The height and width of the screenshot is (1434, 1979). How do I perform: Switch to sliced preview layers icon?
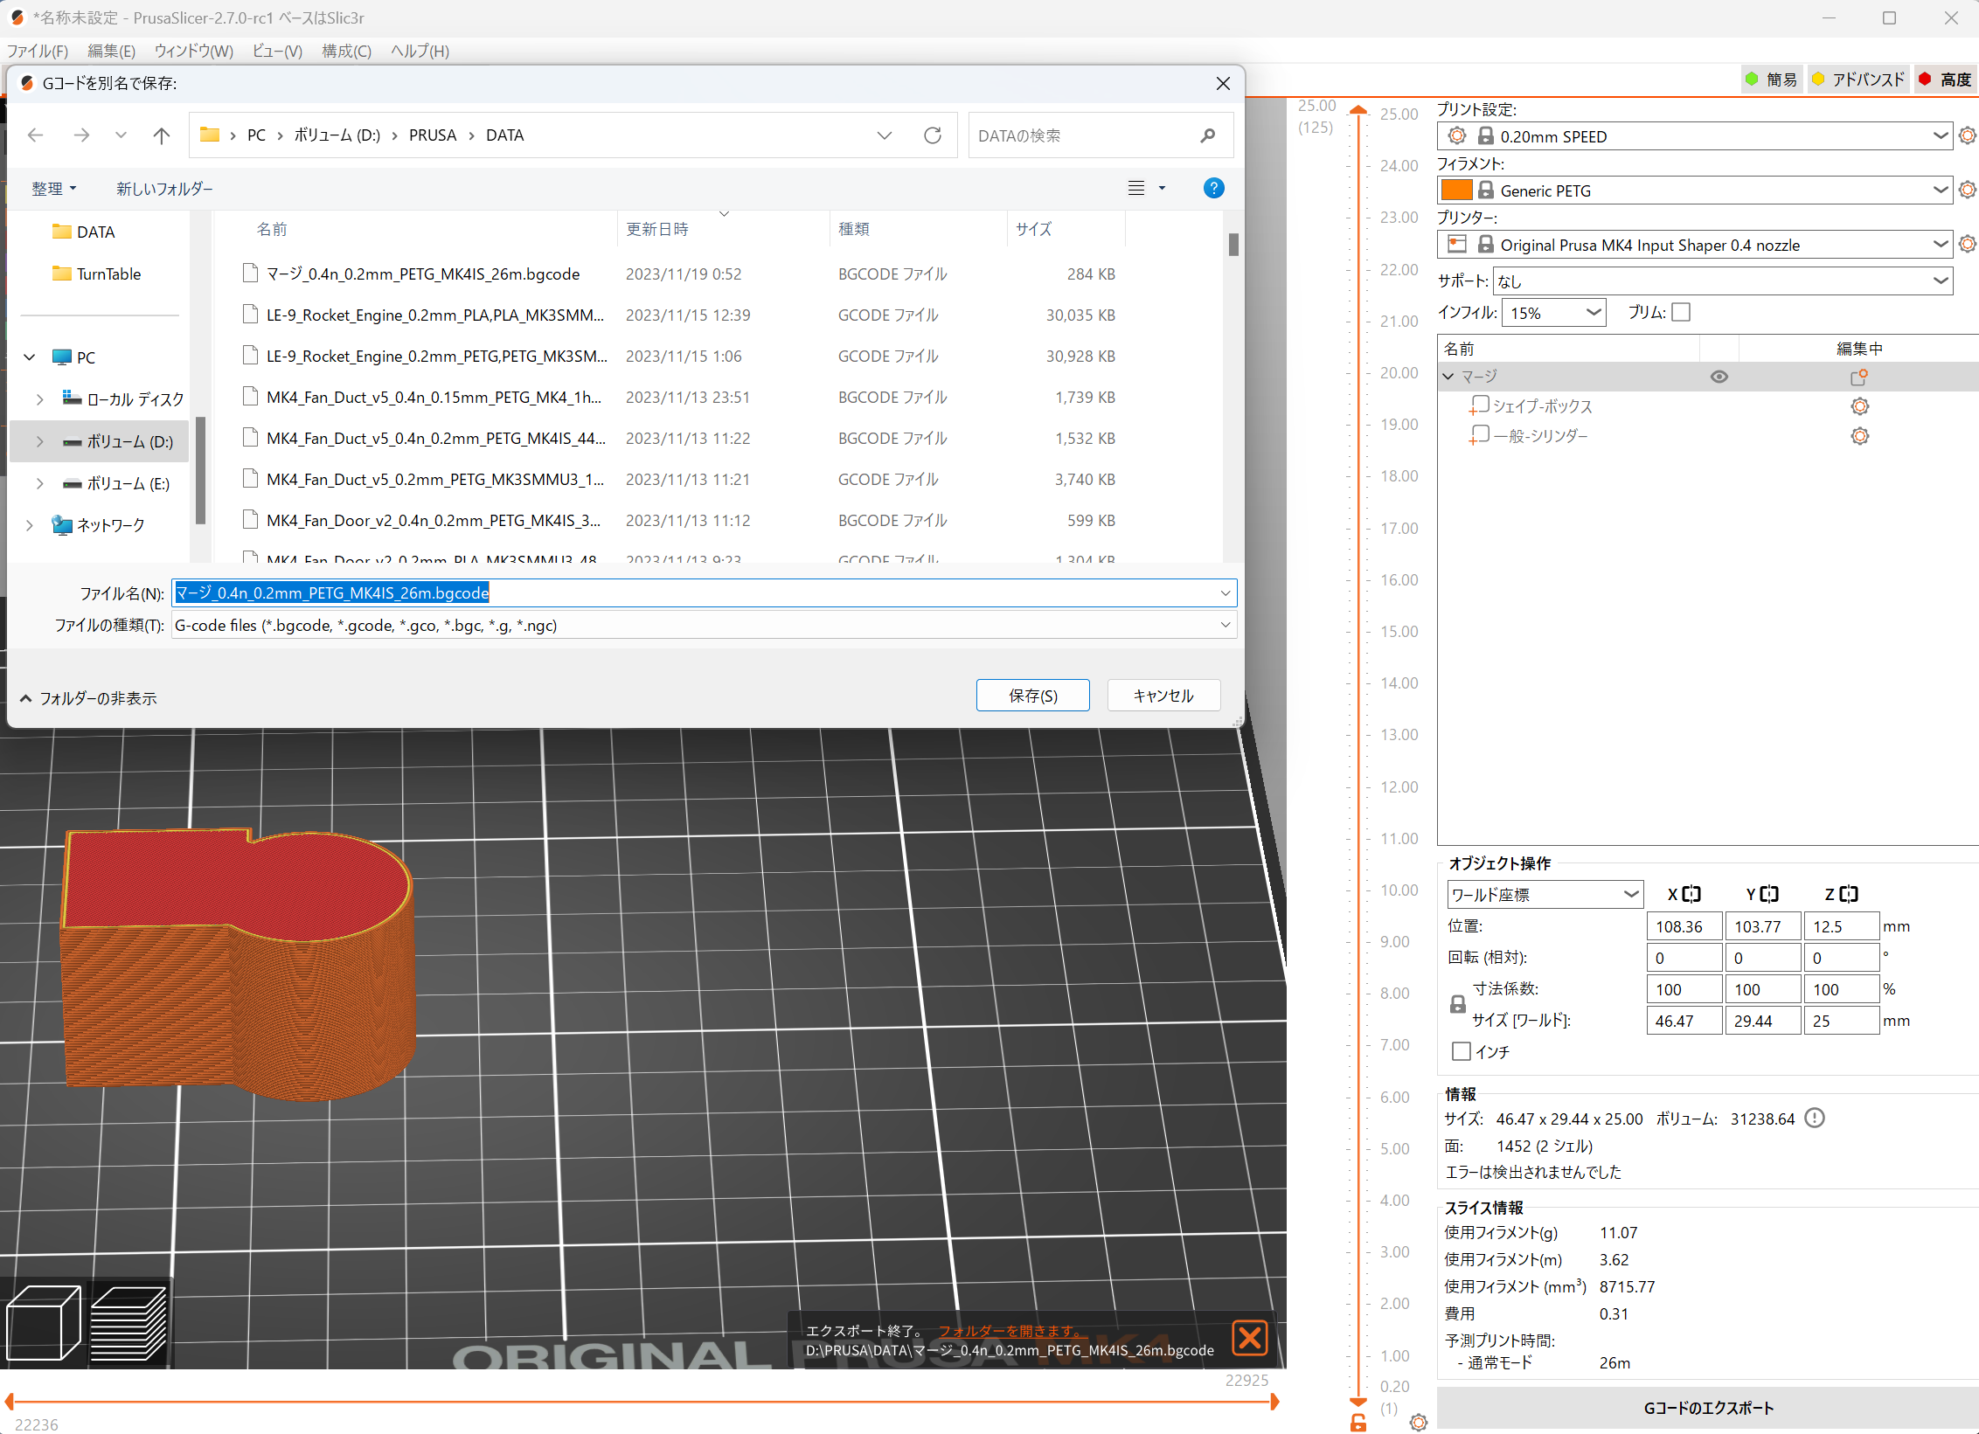tap(128, 1323)
